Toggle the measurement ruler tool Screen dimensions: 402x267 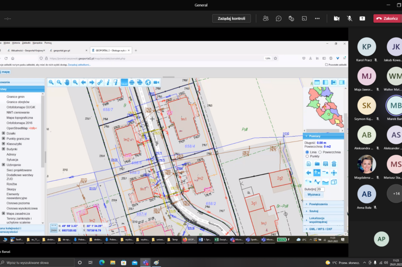point(124,83)
